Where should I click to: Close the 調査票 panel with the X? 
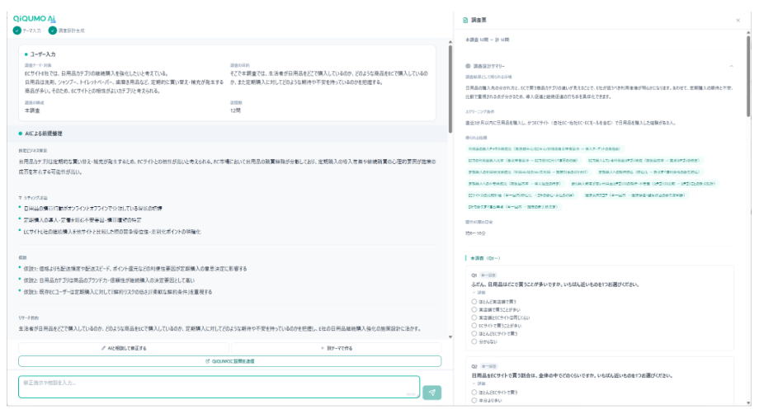click(738, 21)
